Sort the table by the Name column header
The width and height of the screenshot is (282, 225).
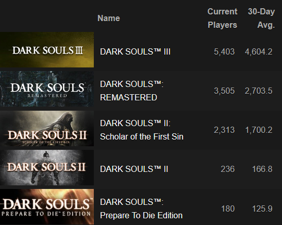[109, 18]
